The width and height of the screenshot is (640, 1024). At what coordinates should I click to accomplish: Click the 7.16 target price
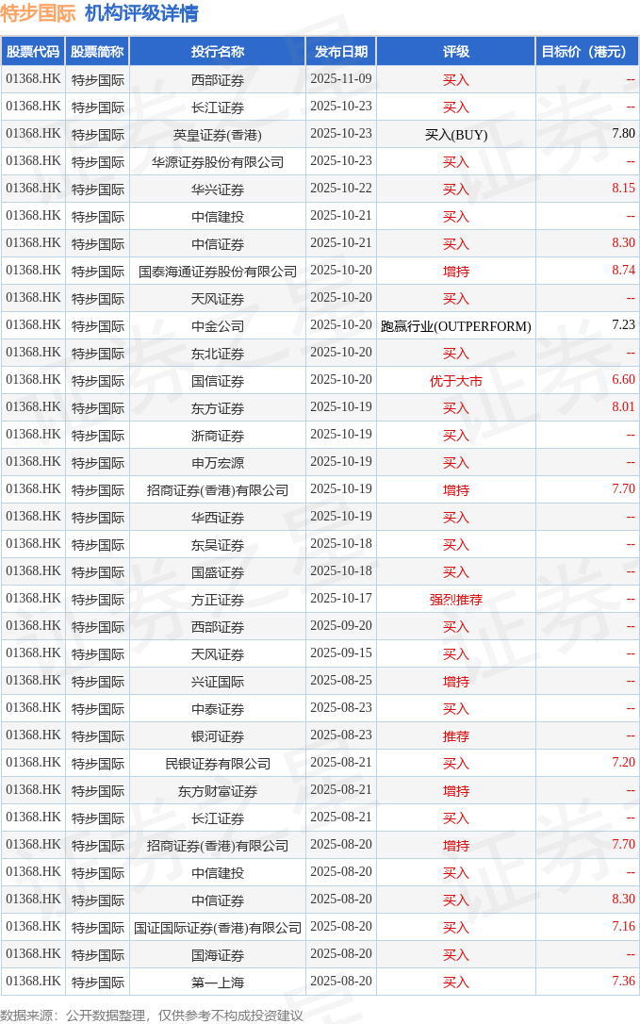[623, 926]
